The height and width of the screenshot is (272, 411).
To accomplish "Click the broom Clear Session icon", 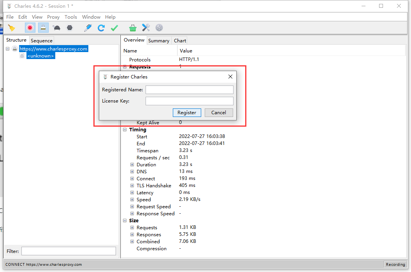I will (x=12, y=28).
